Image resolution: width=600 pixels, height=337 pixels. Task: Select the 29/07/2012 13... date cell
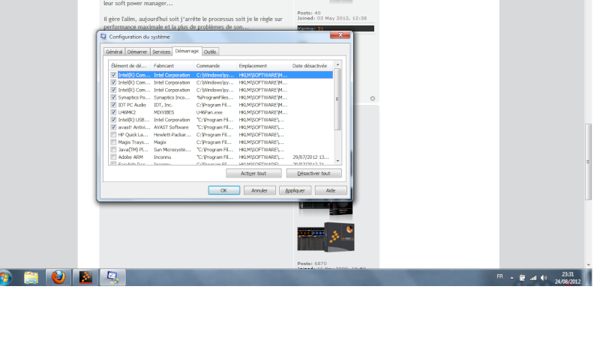pyautogui.click(x=310, y=157)
